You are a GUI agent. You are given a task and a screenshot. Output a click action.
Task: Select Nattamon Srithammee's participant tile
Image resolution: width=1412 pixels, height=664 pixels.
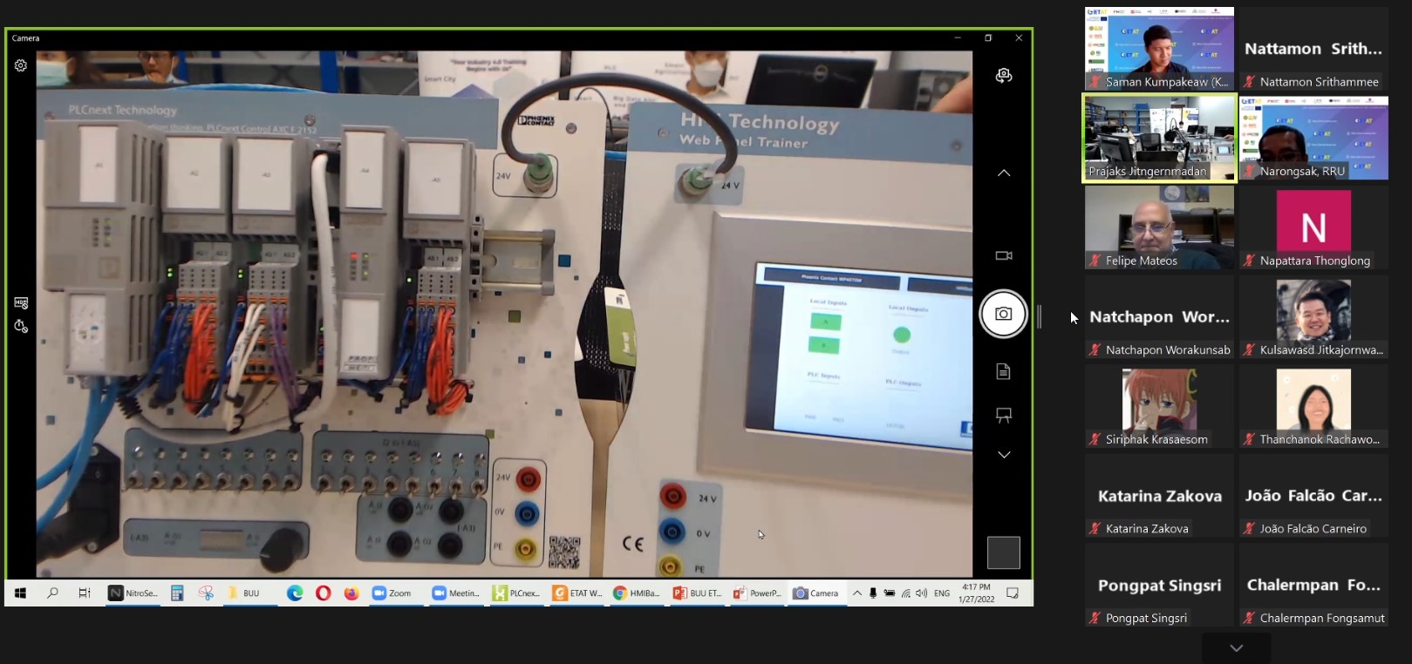click(x=1313, y=49)
